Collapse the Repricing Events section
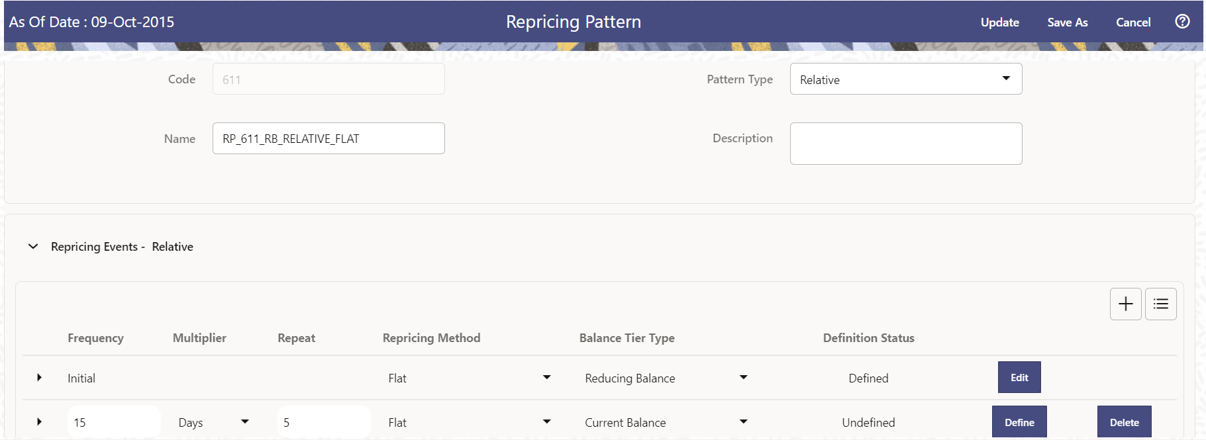The height and width of the screenshot is (440, 1206). (33, 247)
